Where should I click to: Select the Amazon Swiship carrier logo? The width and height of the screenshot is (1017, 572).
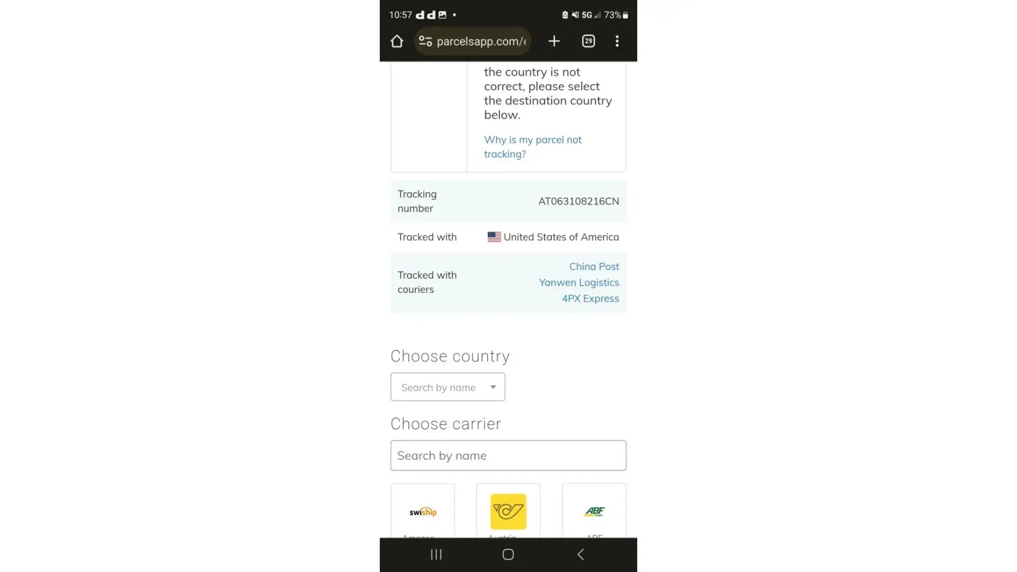423,511
